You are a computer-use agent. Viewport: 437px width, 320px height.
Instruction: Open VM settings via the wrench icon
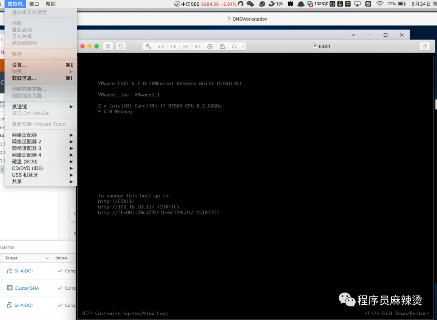[148, 46]
